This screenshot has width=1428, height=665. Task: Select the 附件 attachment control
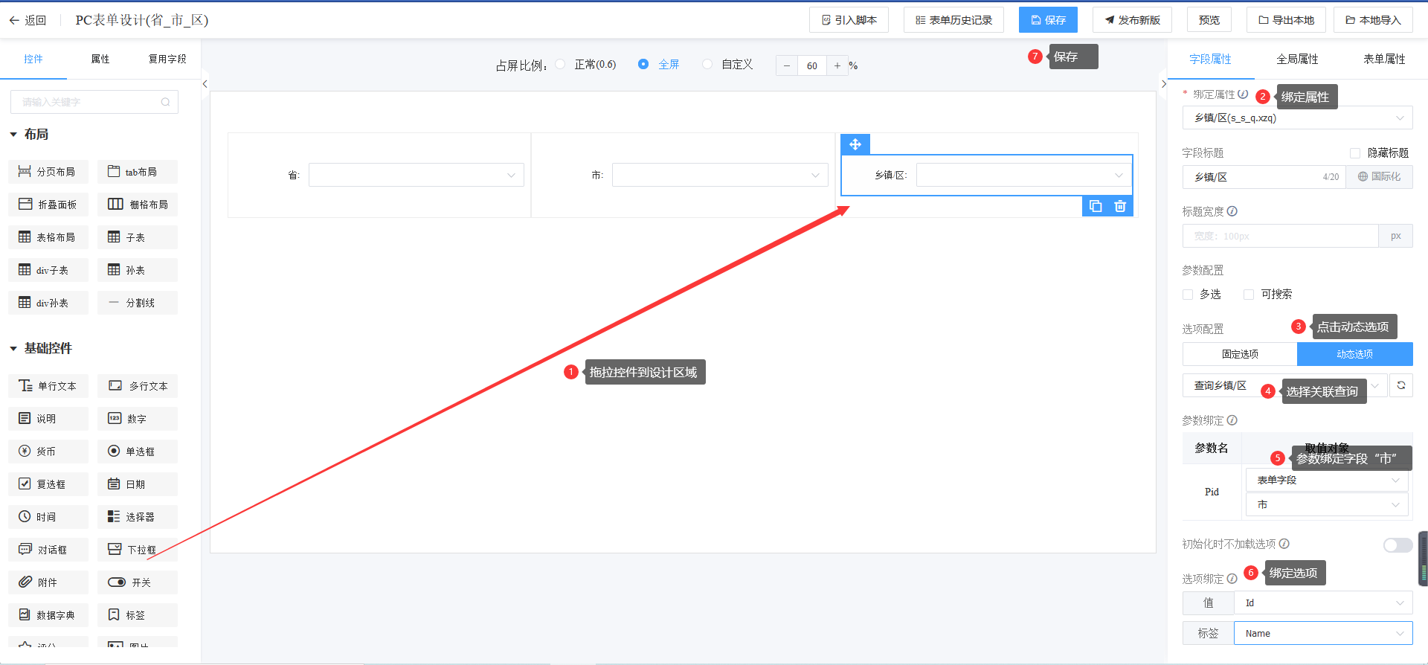48,582
